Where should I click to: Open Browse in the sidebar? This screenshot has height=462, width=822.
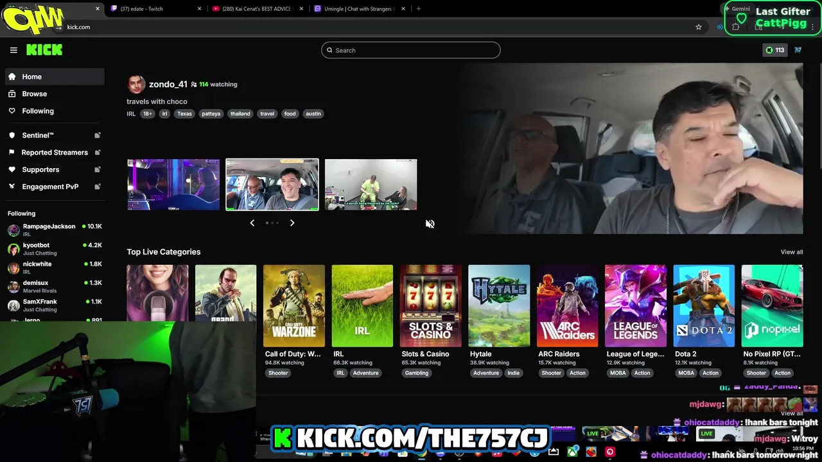[x=55, y=94]
